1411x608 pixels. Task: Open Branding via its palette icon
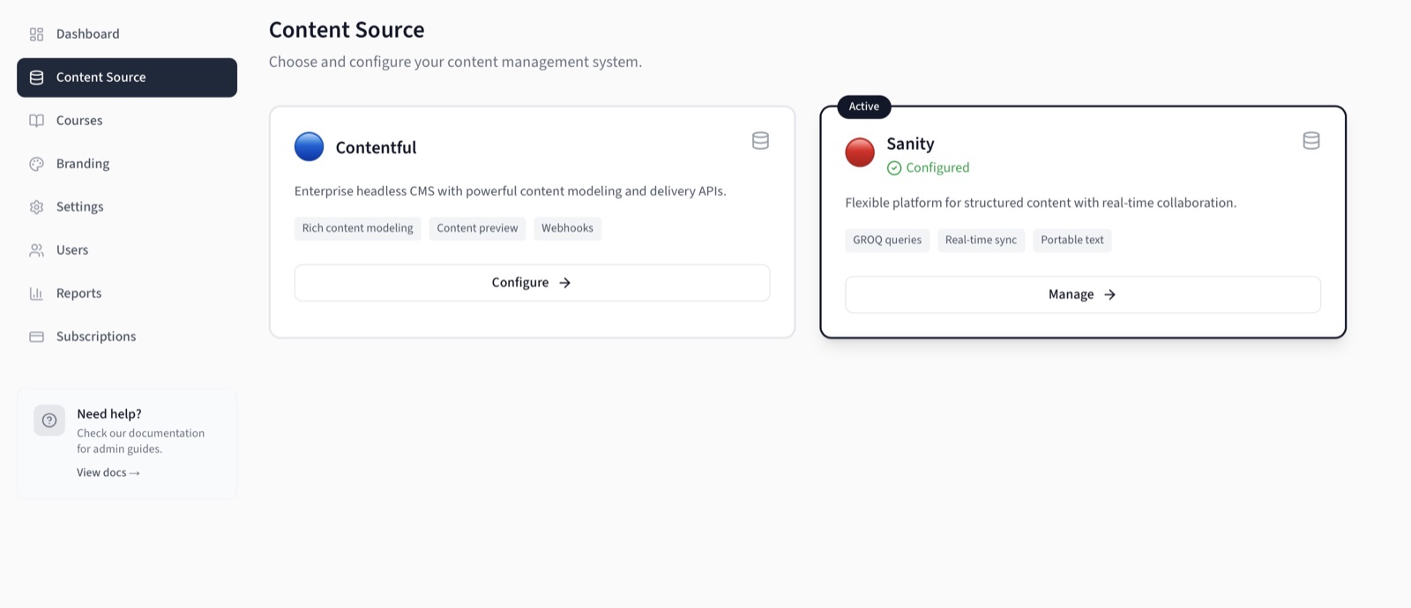click(x=36, y=163)
